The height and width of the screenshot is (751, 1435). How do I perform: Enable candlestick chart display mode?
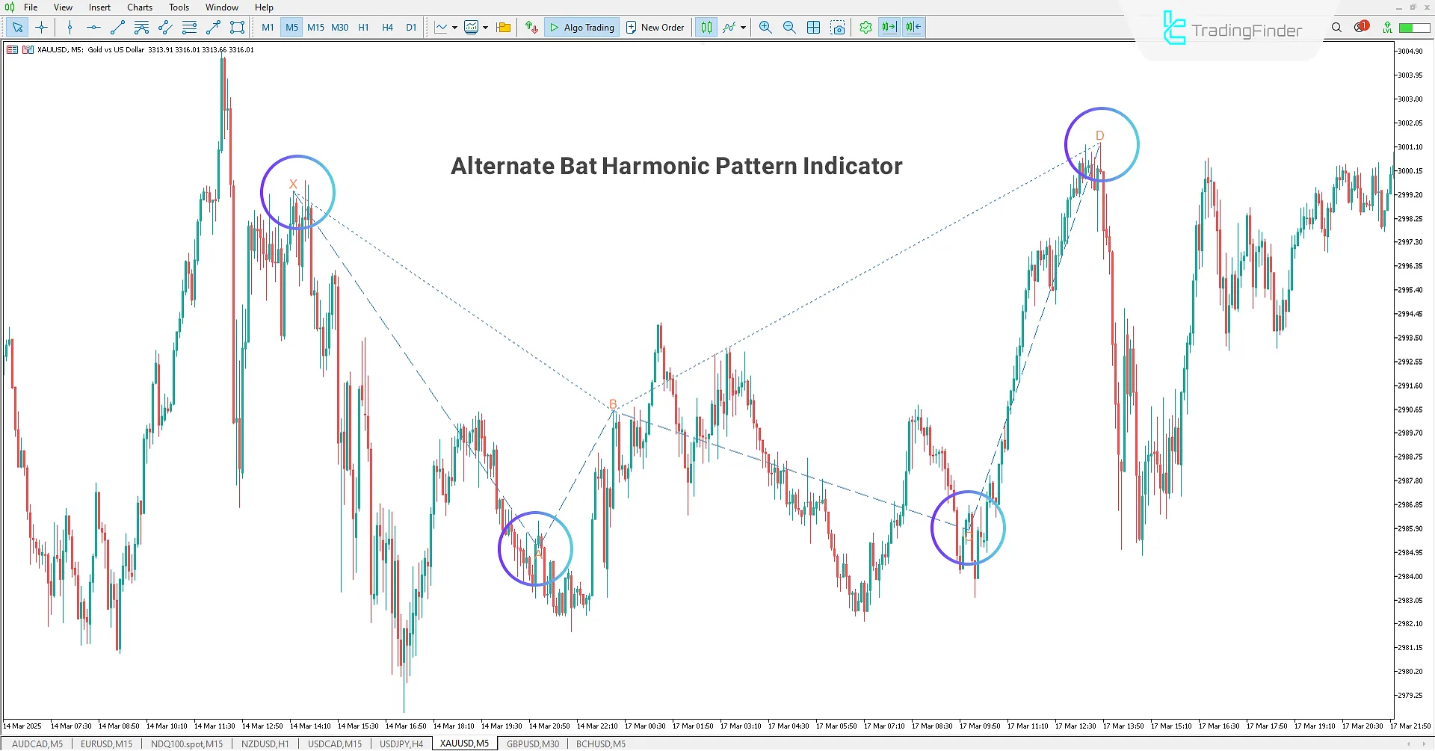[706, 27]
